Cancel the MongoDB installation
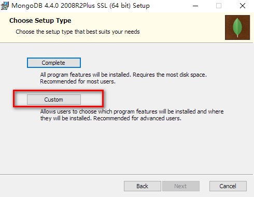The height and width of the screenshot is (197, 254). [228, 186]
